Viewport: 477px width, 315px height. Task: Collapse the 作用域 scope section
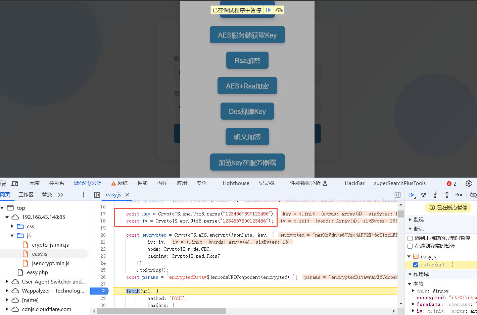(410, 274)
